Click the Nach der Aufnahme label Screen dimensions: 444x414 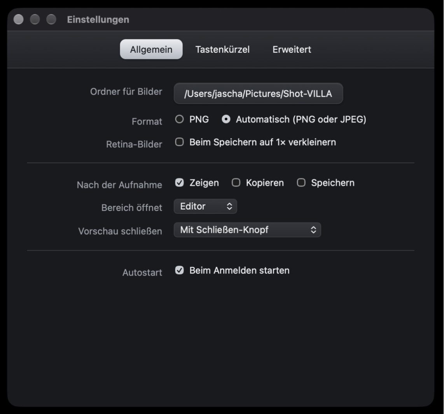coord(119,185)
